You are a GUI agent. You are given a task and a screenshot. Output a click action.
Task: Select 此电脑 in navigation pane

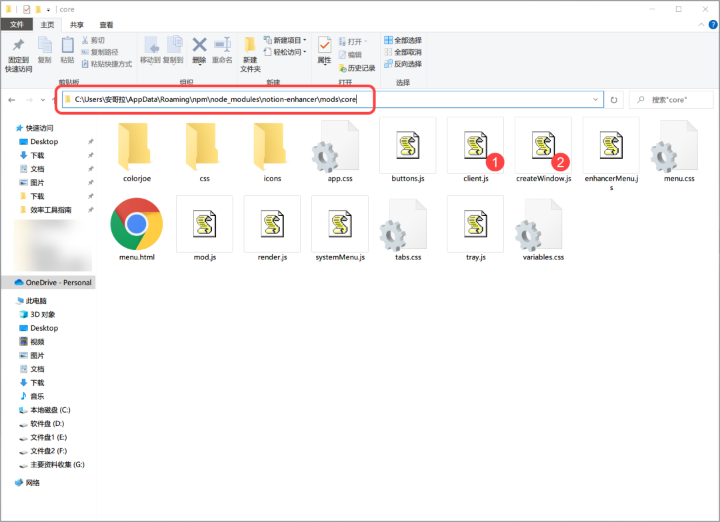[x=31, y=301]
